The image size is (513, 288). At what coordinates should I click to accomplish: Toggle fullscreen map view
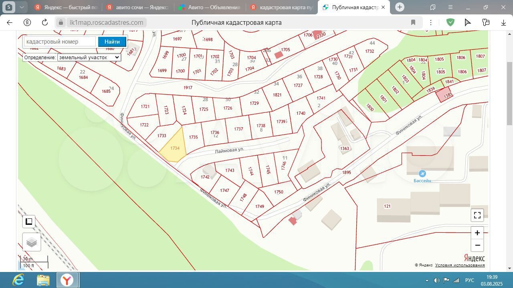(x=477, y=215)
